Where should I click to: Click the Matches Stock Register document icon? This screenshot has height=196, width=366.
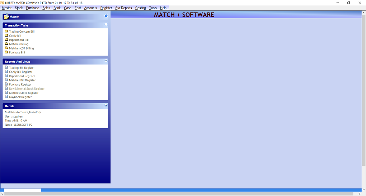(6, 92)
